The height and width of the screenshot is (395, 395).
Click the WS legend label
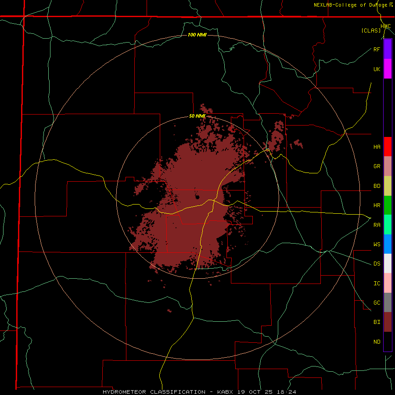[x=377, y=244]
